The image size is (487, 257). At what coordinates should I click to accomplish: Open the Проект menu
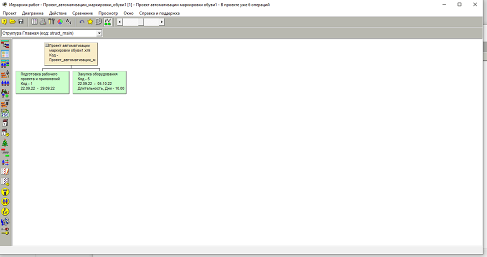(x=9, y=13)
